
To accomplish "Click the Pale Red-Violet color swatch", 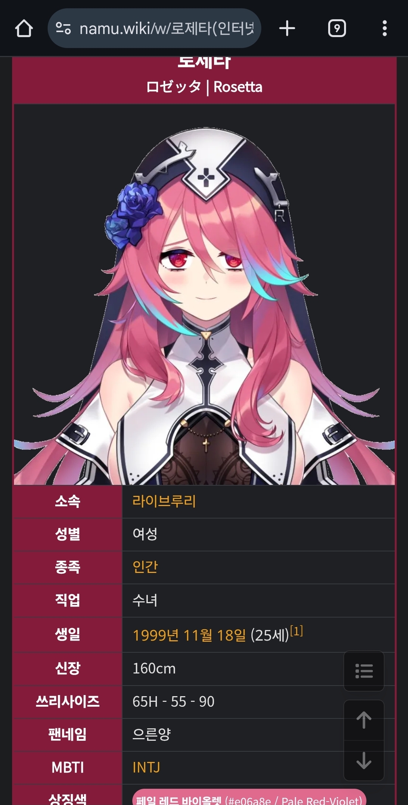I will [249, 797].
